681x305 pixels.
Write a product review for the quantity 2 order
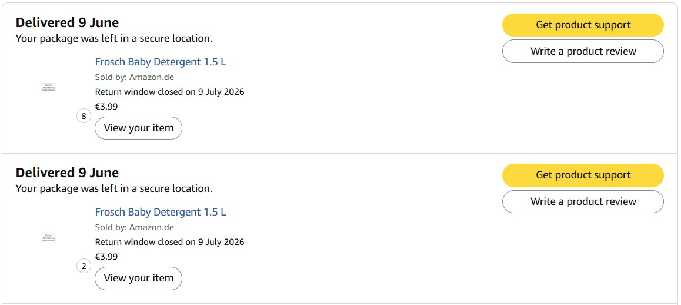[x=583, y=201]
